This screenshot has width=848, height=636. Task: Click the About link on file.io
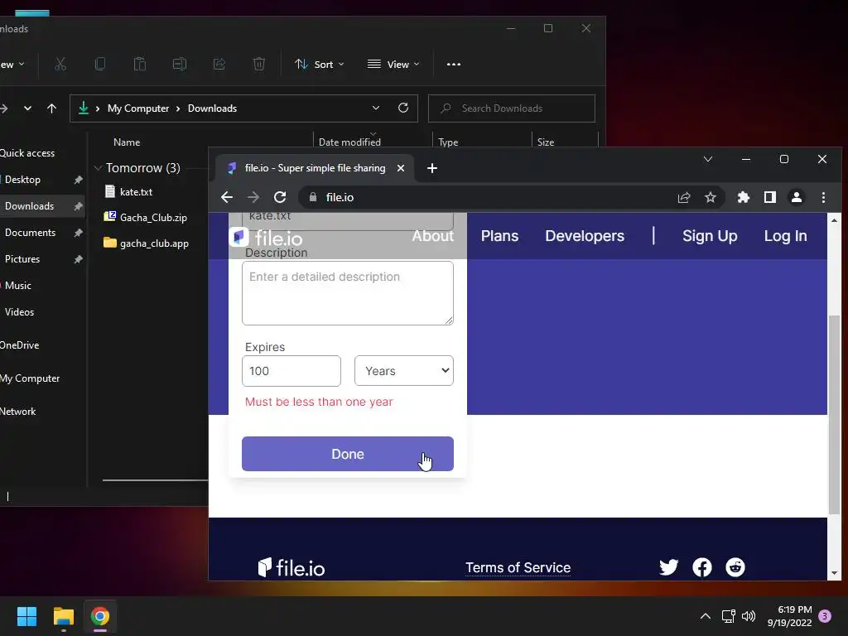(x=432, y=236)
